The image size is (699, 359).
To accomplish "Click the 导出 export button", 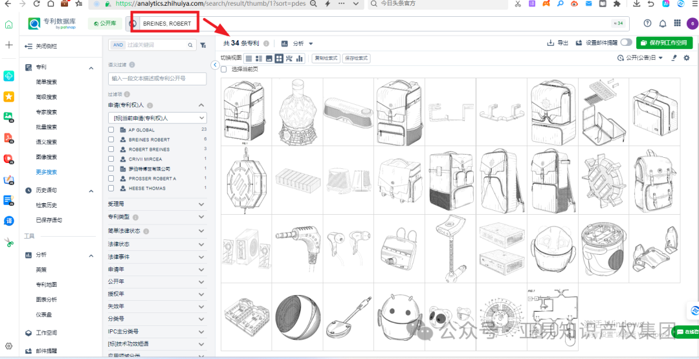I will coord(558,43).
